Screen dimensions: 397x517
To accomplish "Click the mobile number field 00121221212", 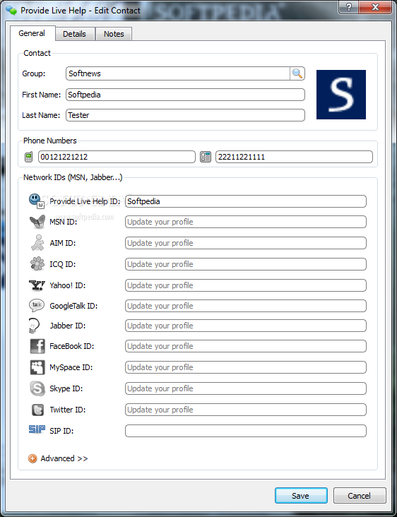I will [x=117, y=157].
